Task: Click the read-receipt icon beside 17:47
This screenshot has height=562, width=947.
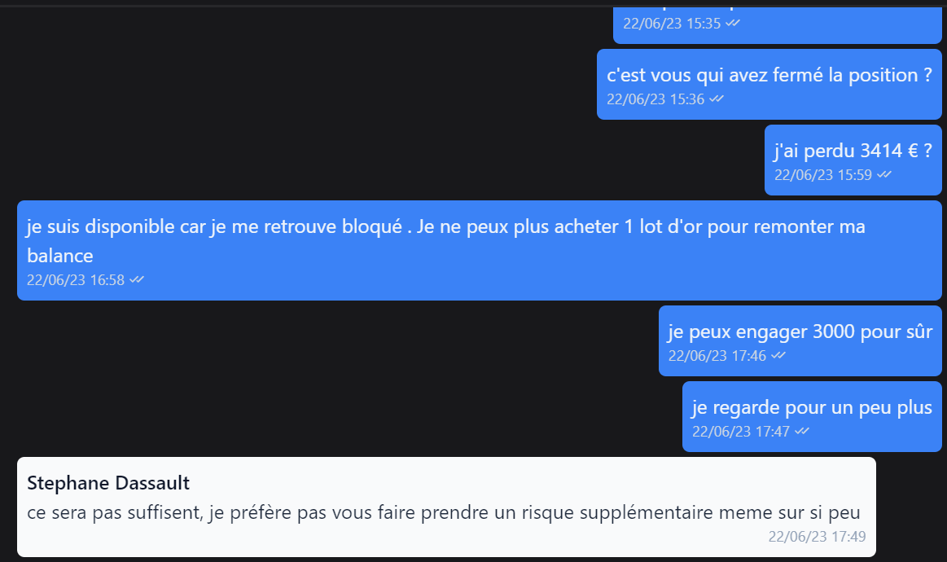Action: [802, 430]
